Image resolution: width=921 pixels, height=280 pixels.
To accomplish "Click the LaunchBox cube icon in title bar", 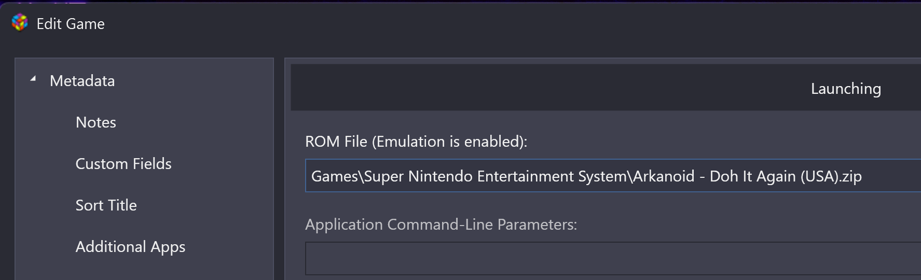I will coord(20,23).
